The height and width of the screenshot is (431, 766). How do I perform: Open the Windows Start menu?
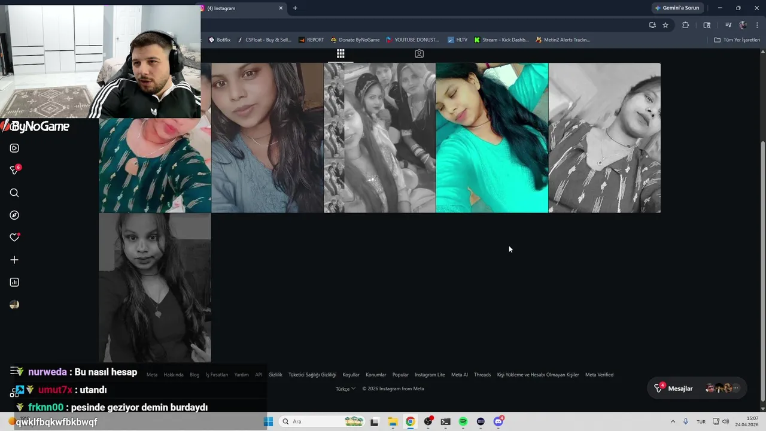268,421
